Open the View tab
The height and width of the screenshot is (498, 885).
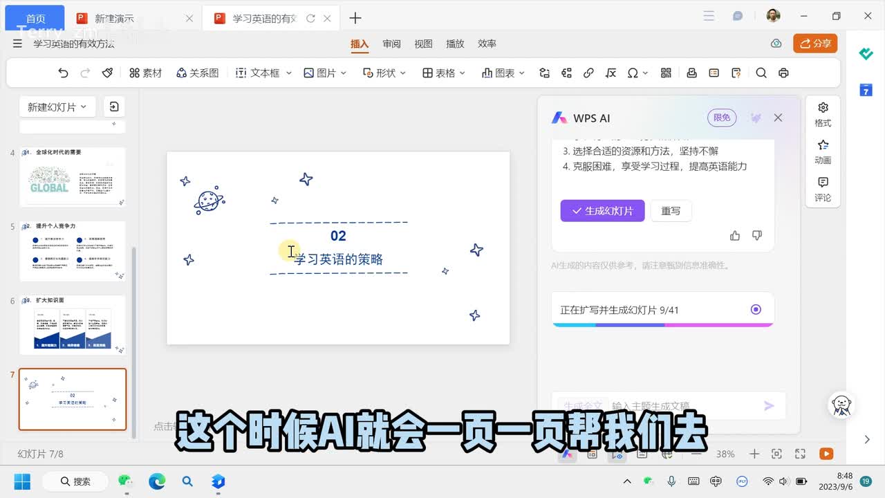(423, 44)
